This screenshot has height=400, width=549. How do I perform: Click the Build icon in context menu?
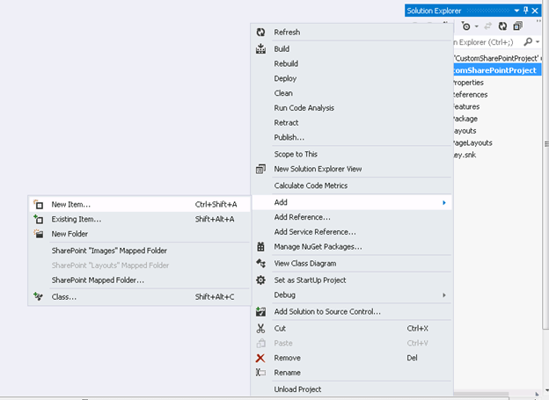tap(260, 49)
